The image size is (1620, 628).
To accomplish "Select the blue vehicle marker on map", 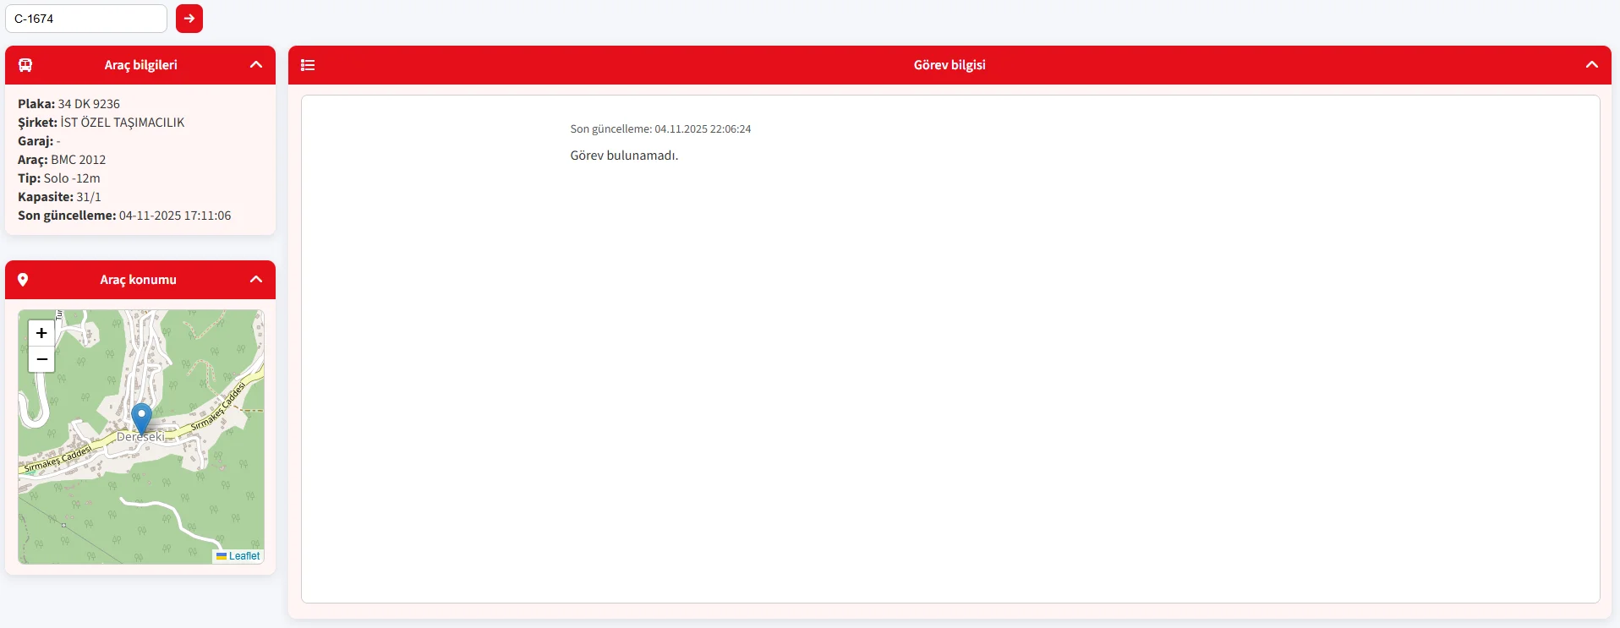I will coord(141,418).
